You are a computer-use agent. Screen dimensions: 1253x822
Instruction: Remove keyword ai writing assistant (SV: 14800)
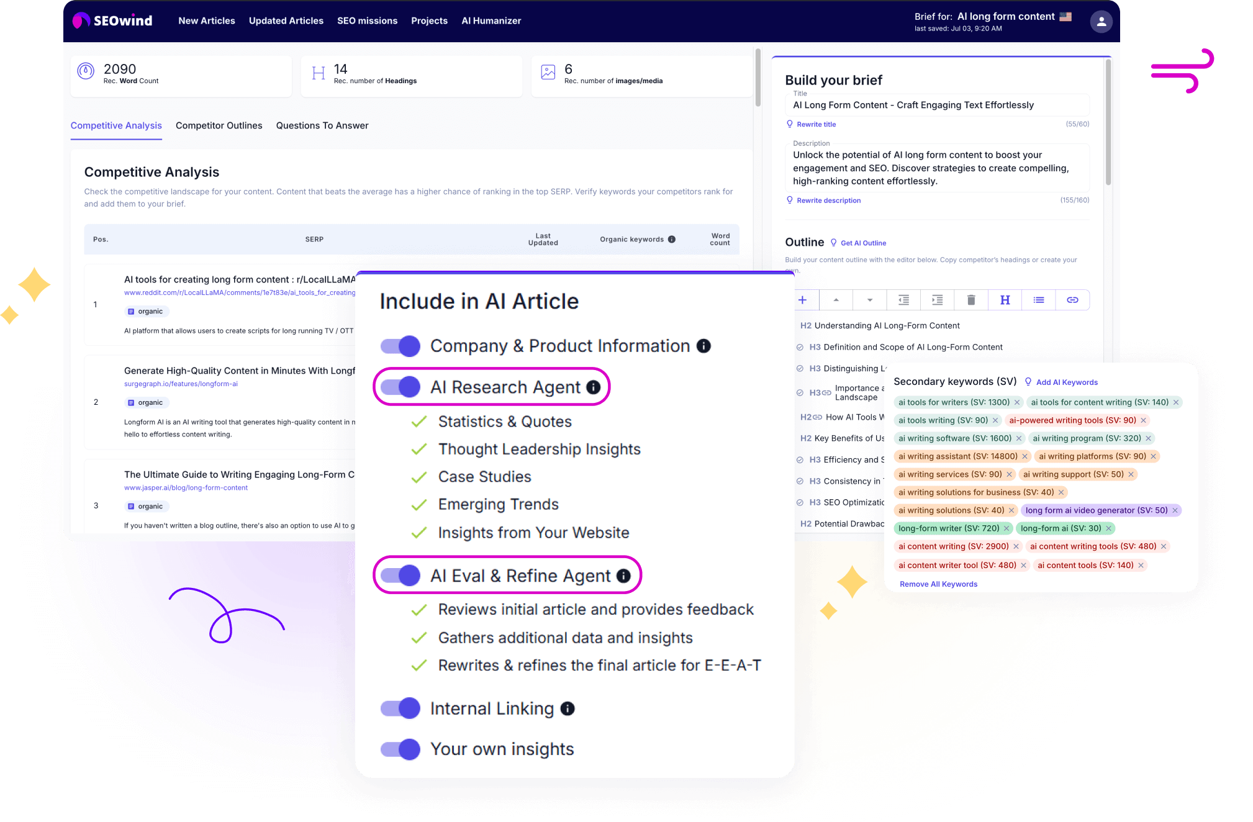tap(1025, 456)
